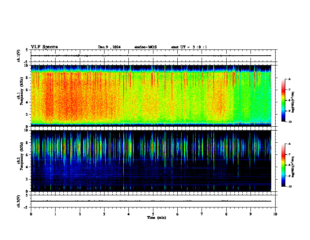310x240 pixels.
Task: Click the "station=MOS" label
Action: point(146,47)
